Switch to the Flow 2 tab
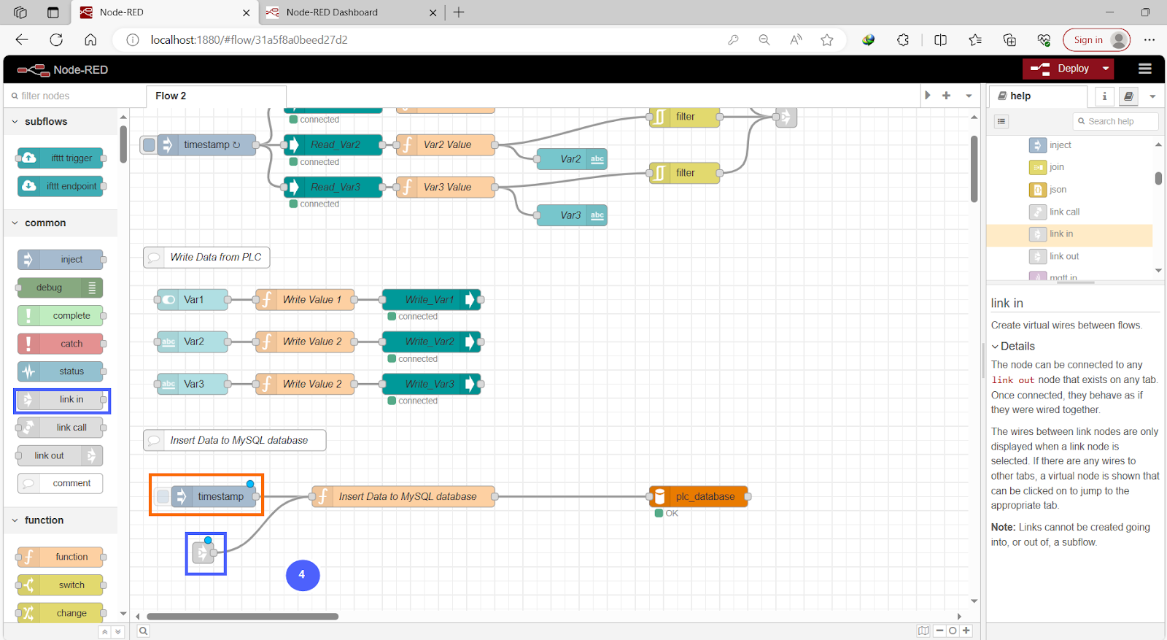This screenshot has height=640, width=1167. click(216, 96)
